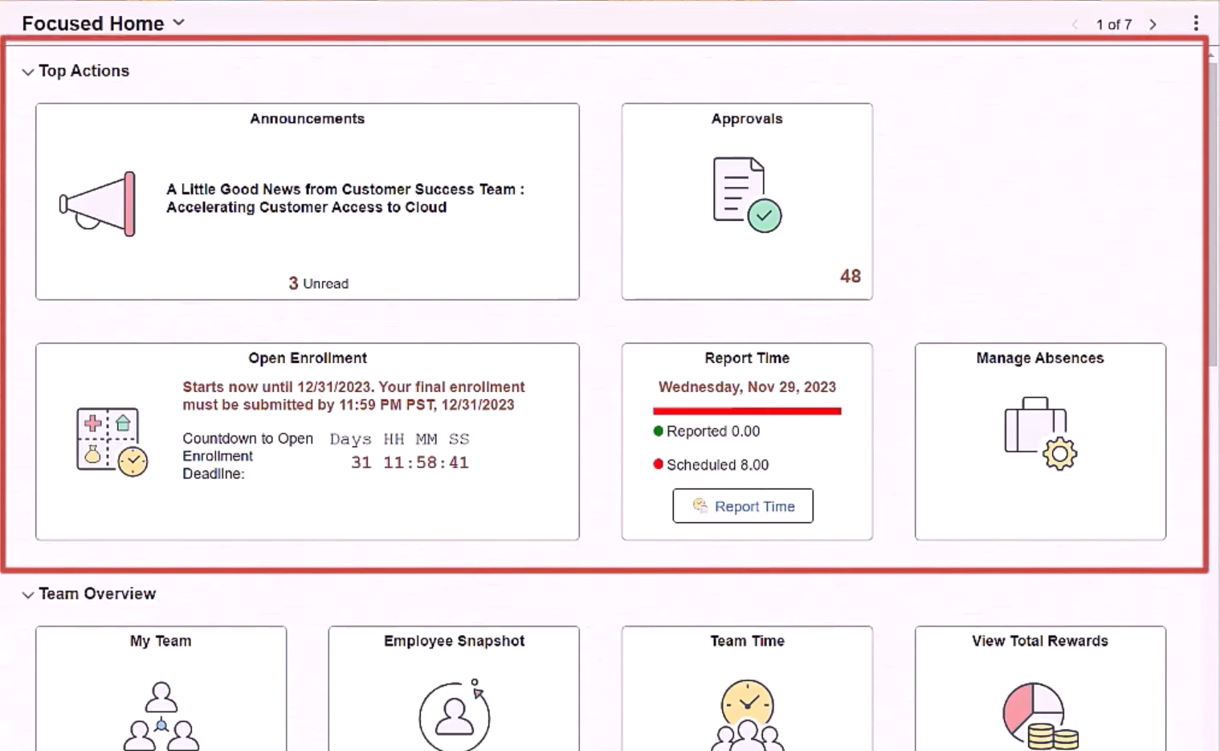
Task: Click the red progress bar under Nov 29
Action: click(747, 411)
